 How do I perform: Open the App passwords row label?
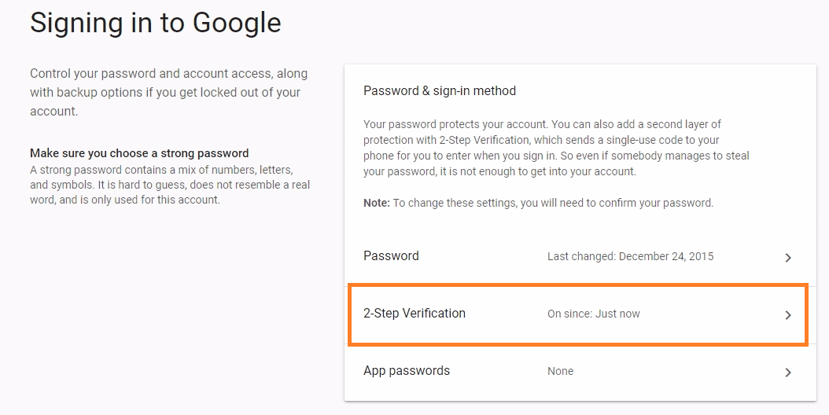pyautogui.click(x=407, y=371)
